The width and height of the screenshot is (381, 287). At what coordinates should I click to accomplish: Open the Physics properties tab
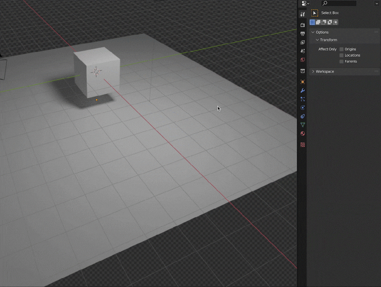click(x=302, y=108)
